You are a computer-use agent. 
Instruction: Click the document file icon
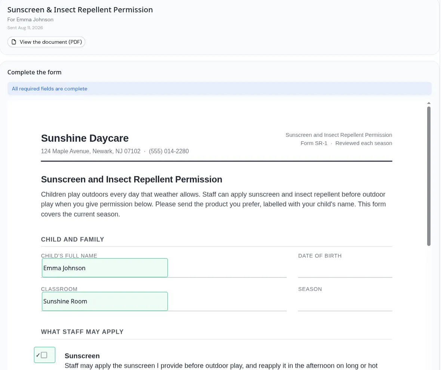pyautogui.click(x=14, y=42)
